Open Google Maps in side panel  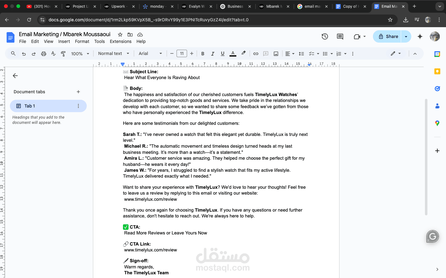[437, 123]
